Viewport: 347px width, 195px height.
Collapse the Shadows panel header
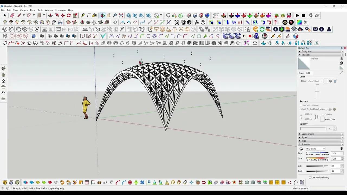(306, 144)
